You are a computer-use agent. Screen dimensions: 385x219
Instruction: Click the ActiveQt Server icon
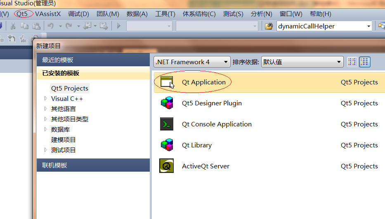tap(166, 166)
